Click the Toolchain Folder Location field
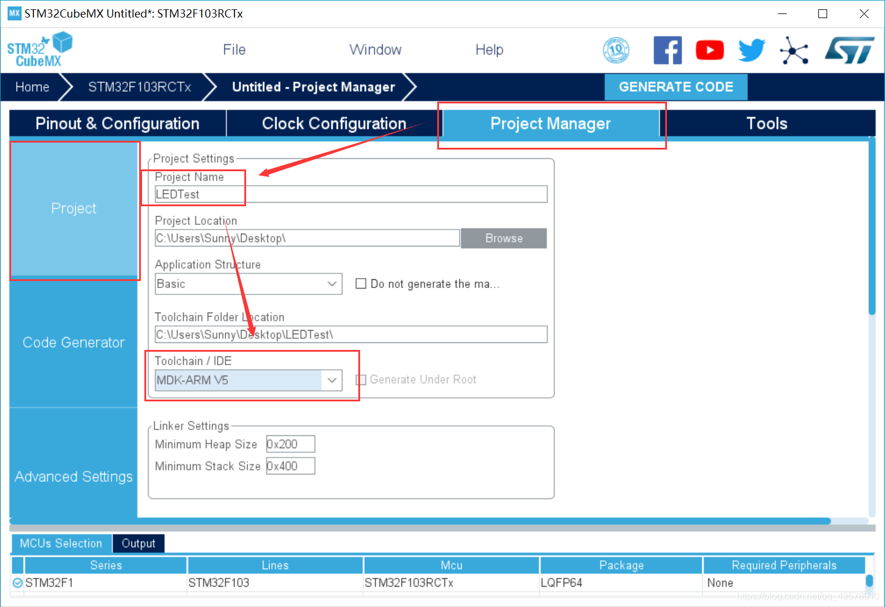 pos(351,335)
